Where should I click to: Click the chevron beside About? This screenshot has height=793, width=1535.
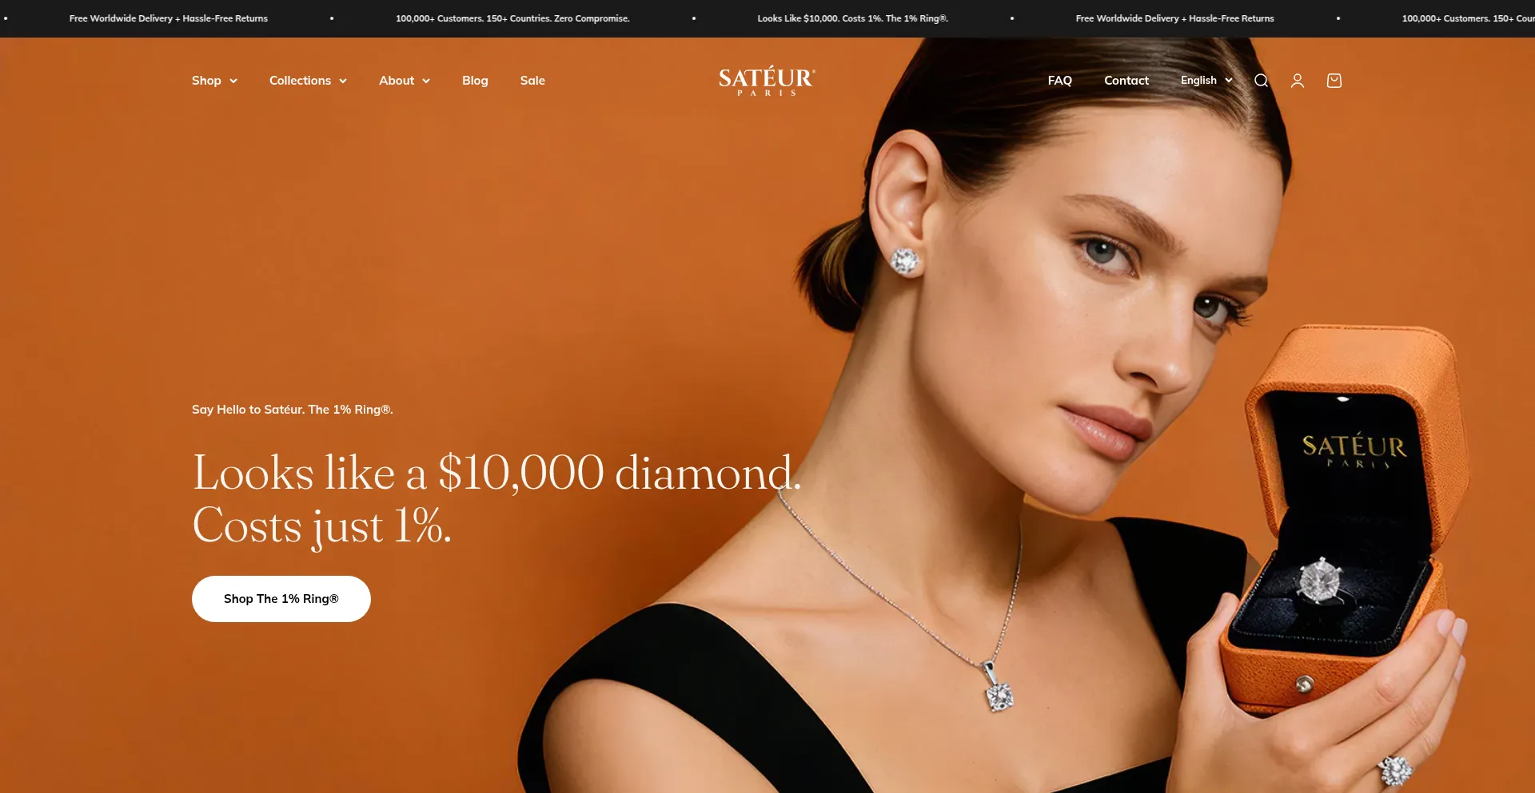426,81
